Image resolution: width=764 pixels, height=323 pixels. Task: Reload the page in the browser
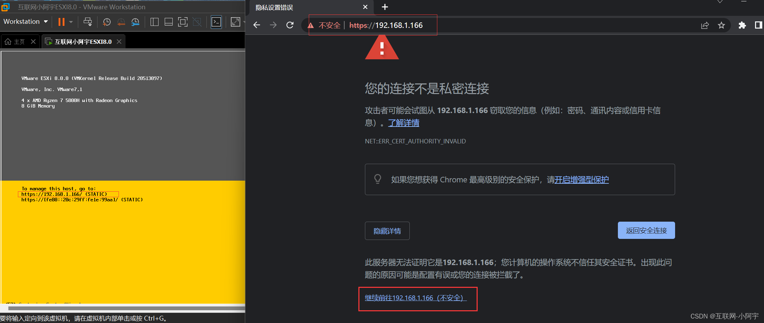point(290,25)
